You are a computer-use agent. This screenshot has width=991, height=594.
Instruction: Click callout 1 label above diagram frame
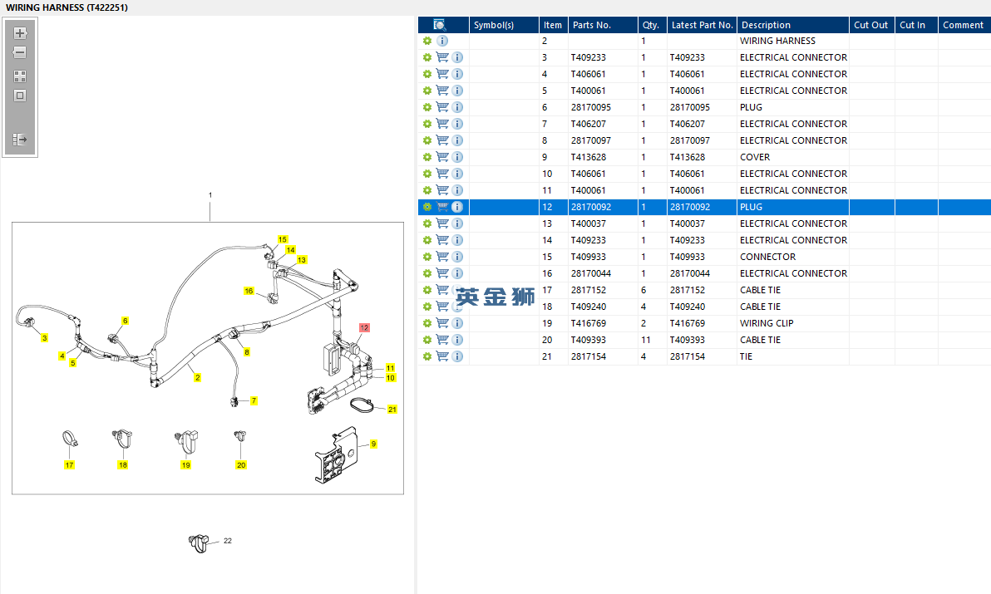coord(210,195)
